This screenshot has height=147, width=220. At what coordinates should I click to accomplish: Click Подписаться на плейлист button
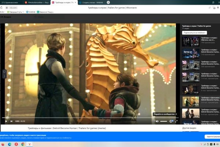point(194,33)
